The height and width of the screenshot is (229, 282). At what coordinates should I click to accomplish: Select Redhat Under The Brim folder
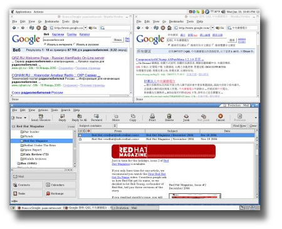pos(38,146)
